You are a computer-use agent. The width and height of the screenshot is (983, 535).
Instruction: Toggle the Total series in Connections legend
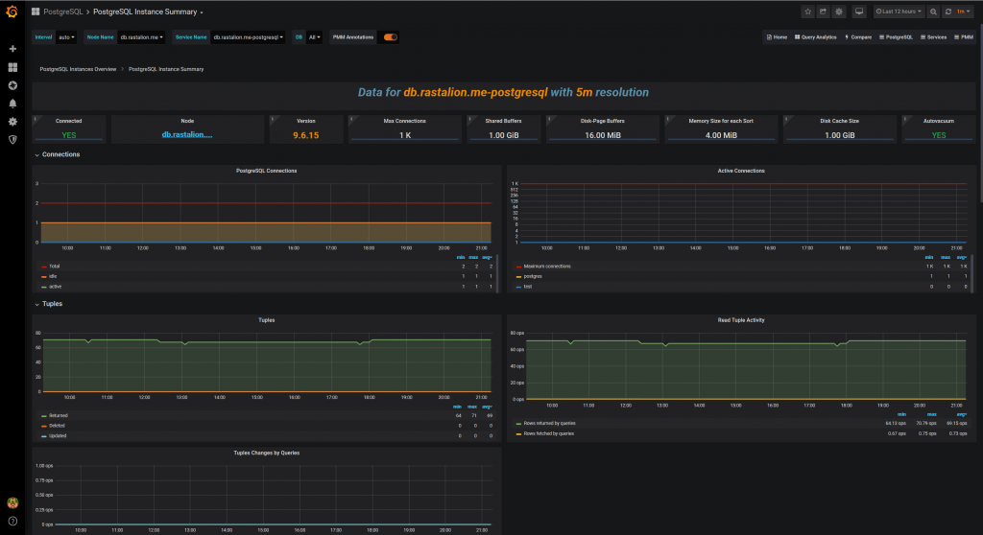tap(54, 267)
